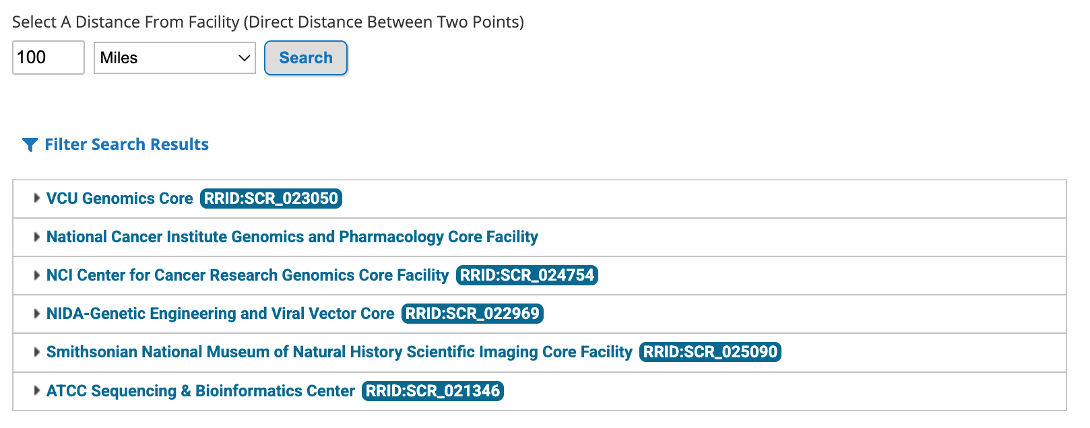Screen dimensions: 1090x428
Task: Click the Search button
Action: click(305, 58)
